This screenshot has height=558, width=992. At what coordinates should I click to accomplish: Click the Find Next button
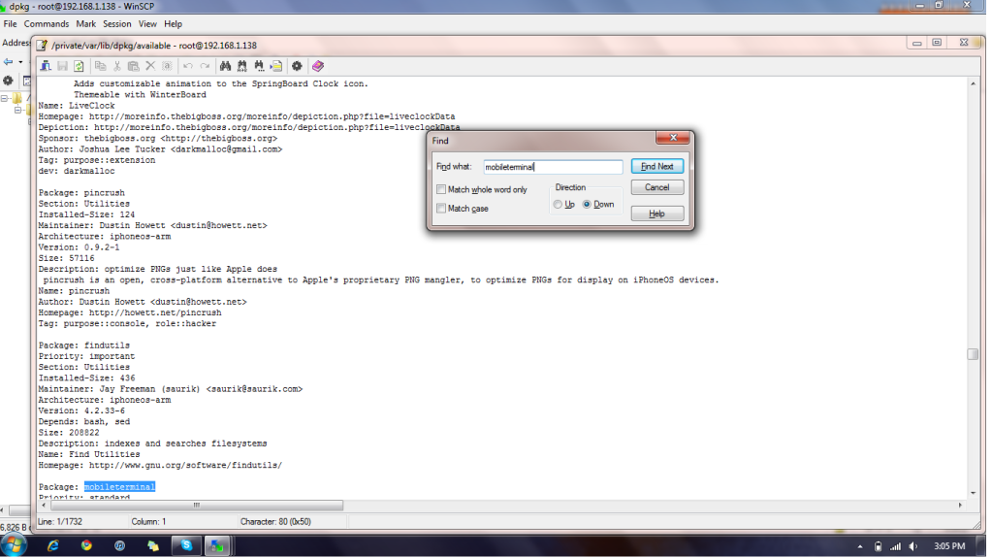(x=656, y=167)
